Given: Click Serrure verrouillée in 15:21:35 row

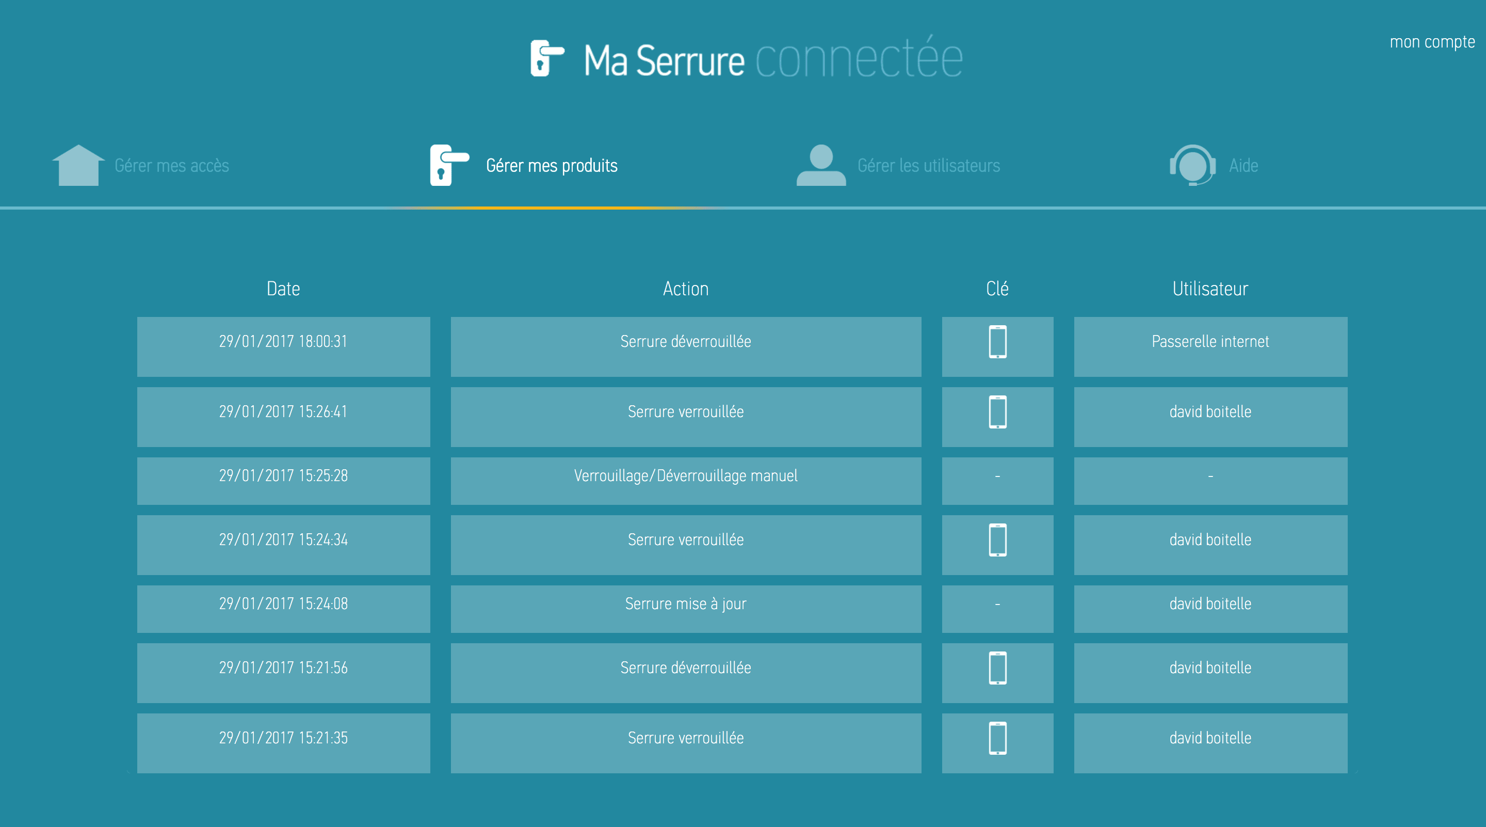Looking at the screenshot, I should [x=686, y=744].
